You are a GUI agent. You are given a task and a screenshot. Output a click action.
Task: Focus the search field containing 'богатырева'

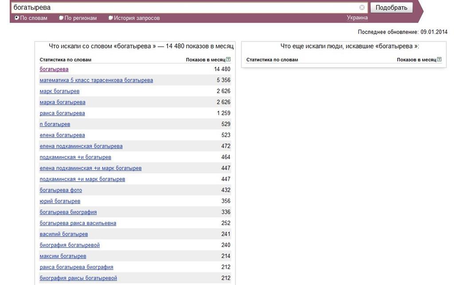[185, 8]
